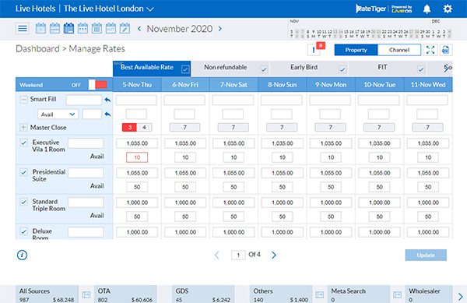This screenshot has width=467, height=303.
Task: Apply Smart Fill rate with arrow icon
Action: pyautogui.click(x=107, y=100)
